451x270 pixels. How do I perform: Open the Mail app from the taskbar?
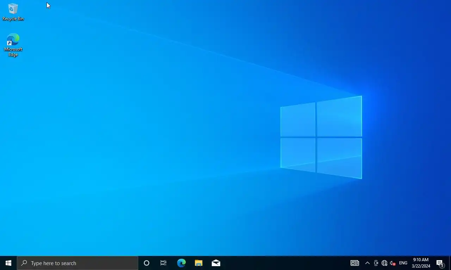click(216, 263)
